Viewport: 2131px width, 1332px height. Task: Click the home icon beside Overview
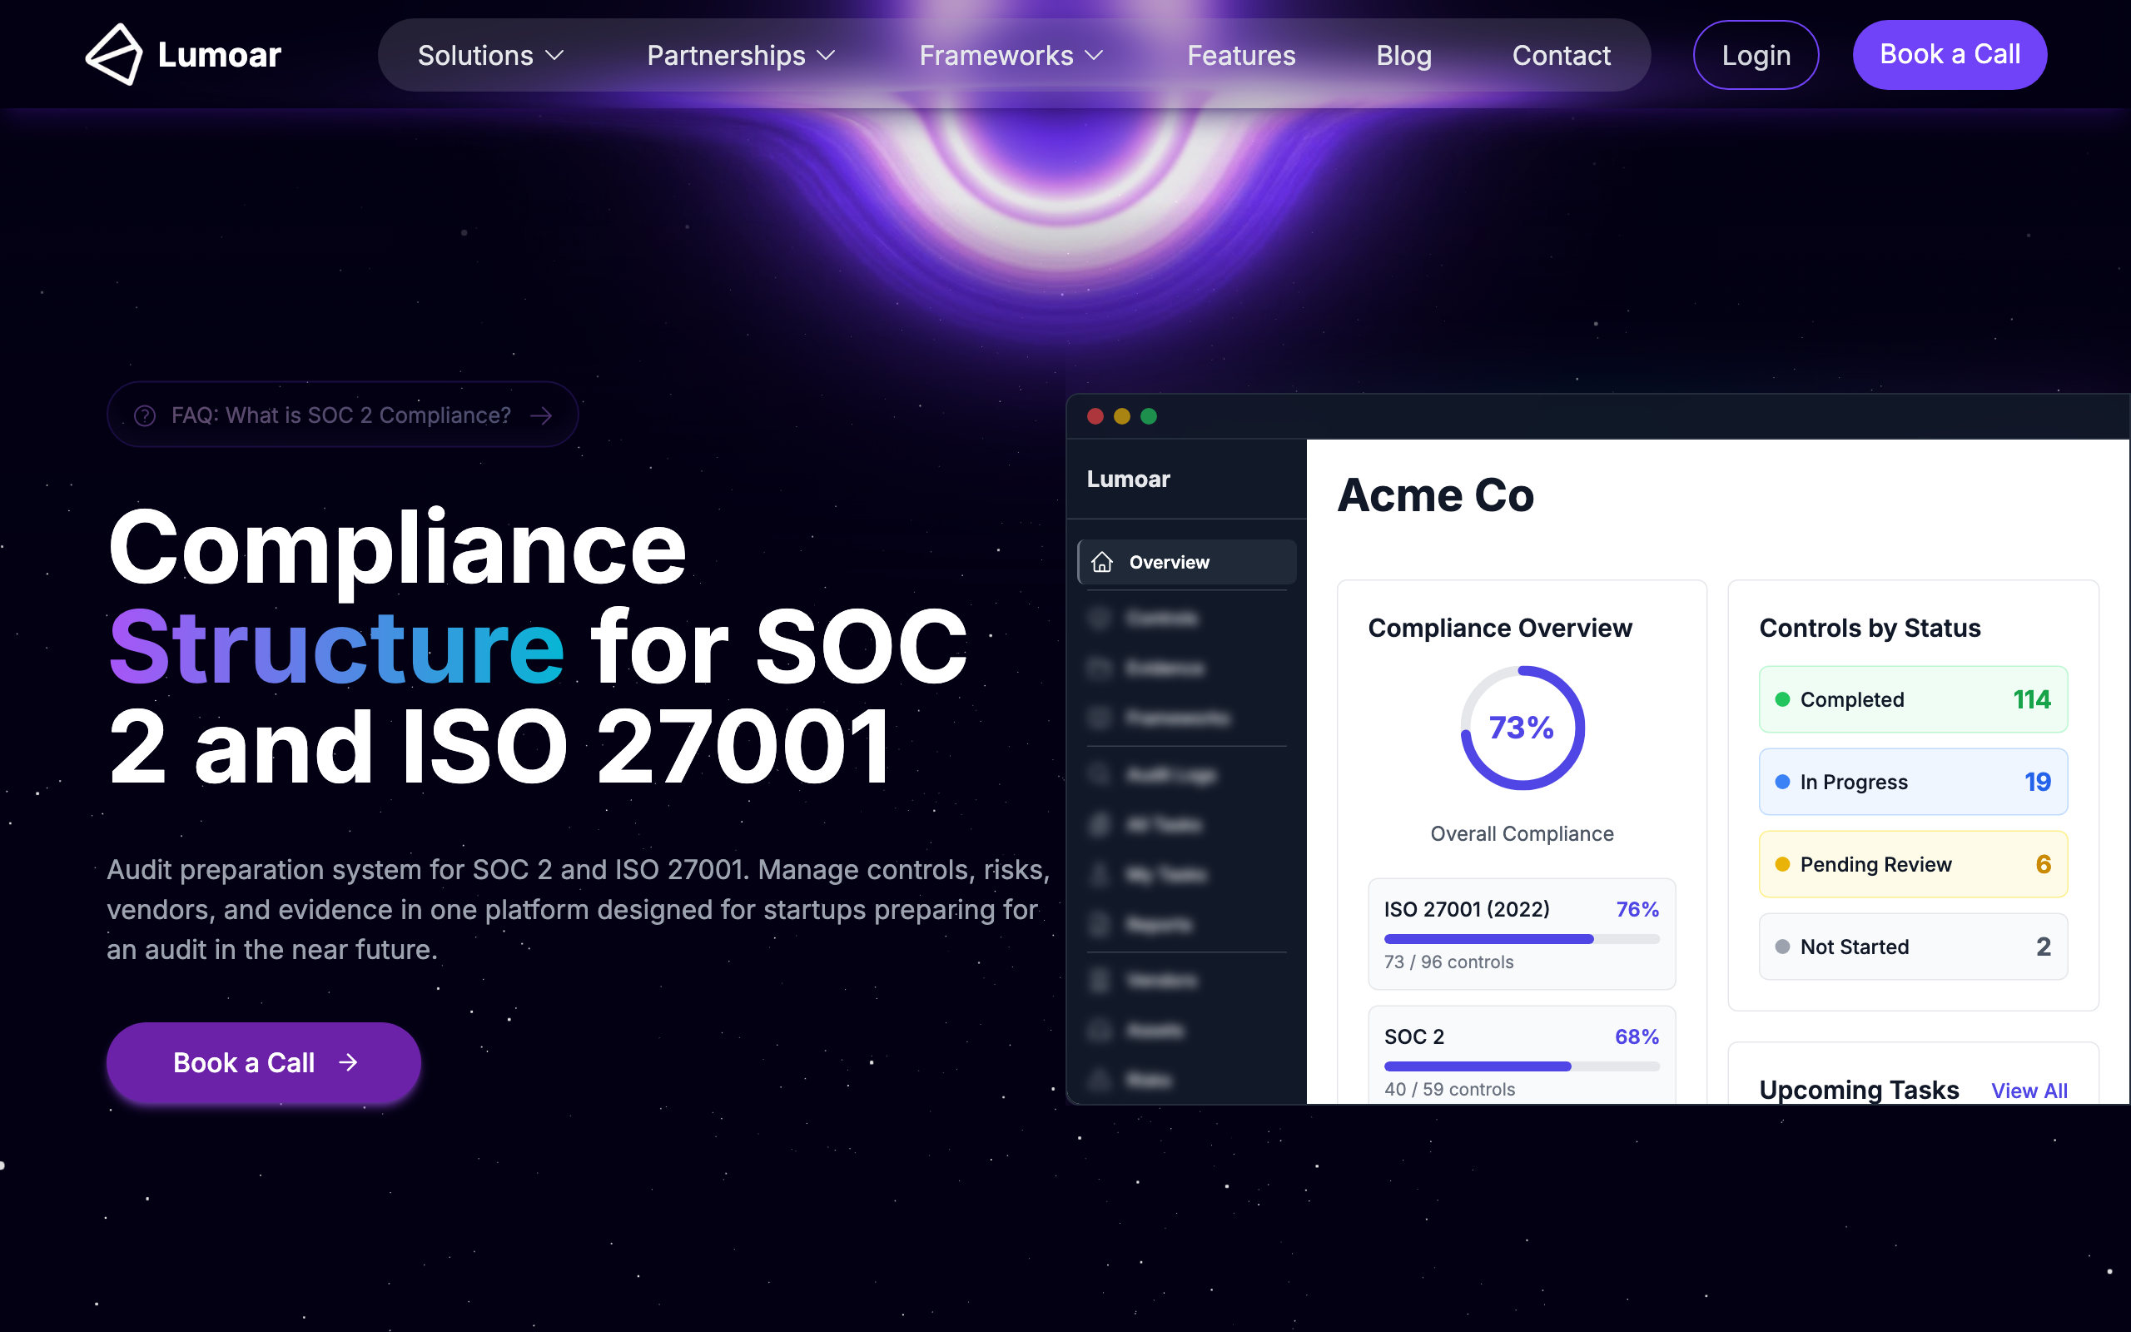1101,562
